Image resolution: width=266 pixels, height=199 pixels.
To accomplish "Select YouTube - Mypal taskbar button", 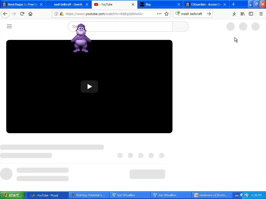I will click(x=48, y=195).
